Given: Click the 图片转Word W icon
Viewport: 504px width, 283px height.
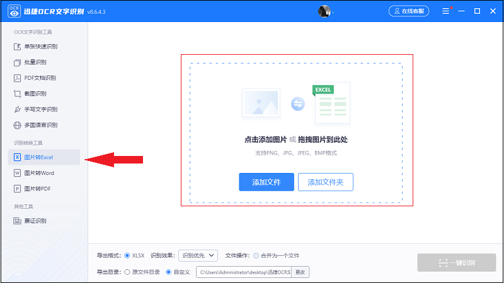Looking at the screenshot, I should click(x=18, y=173).
